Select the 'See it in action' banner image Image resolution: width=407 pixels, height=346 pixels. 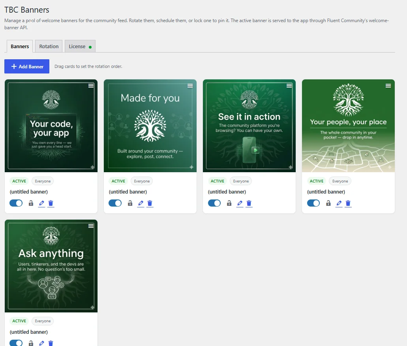point(249,126)
